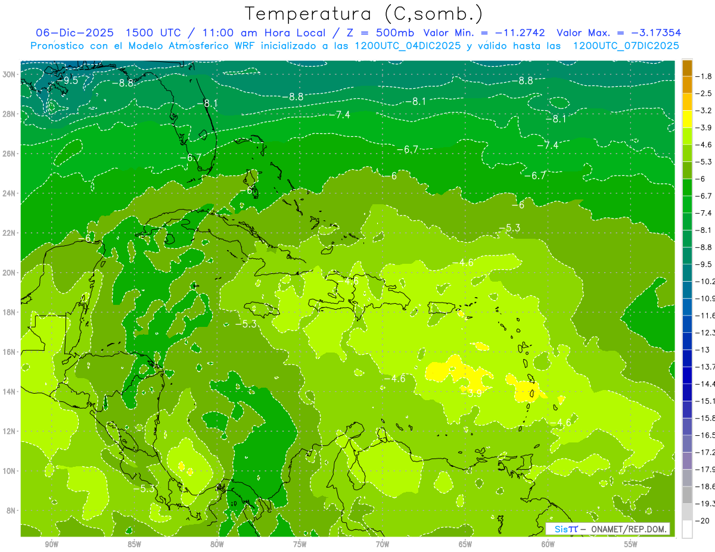Image resolution: width=715 pixels, height=552 pixels.
Task: Click the "Valor Max. = -3.17354" text
Action: click(619, 33)
